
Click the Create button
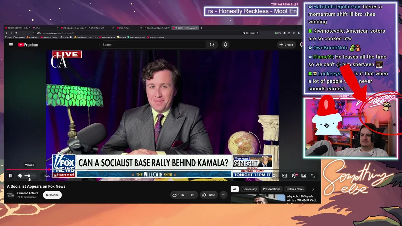(286, 45)
